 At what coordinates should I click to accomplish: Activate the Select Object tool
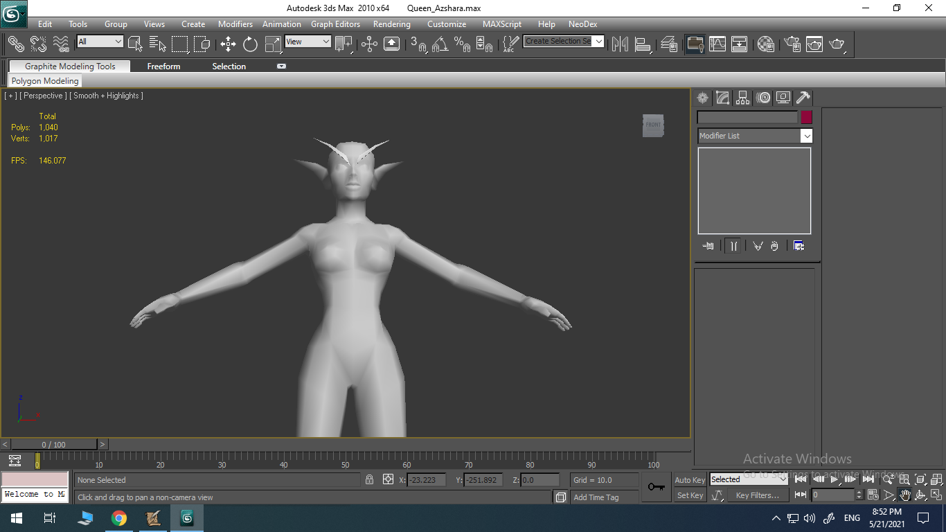(135, 44)
